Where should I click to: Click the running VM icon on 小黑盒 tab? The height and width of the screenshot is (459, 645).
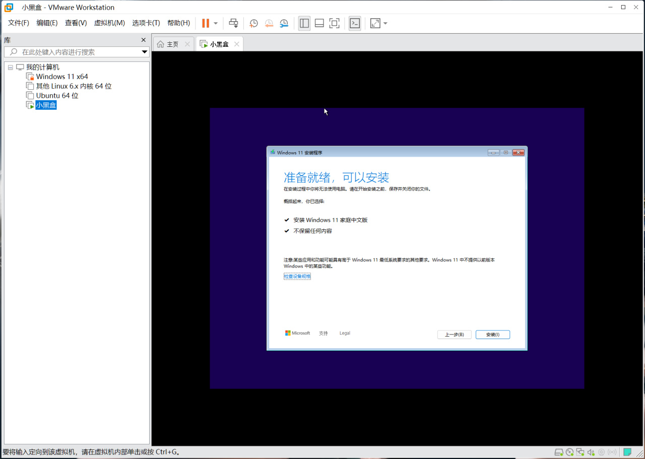(204, 44)
